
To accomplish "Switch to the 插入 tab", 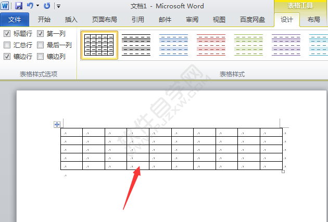I will [x=71, y=20].
